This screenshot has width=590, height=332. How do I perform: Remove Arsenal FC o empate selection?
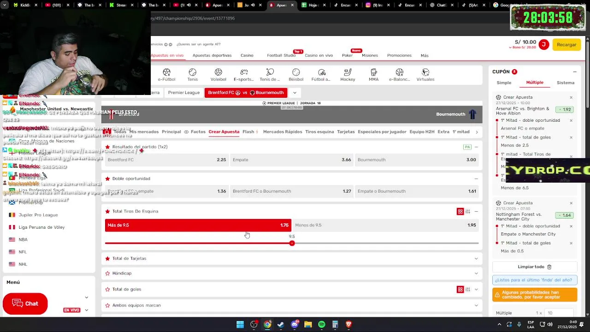point(571,121)
